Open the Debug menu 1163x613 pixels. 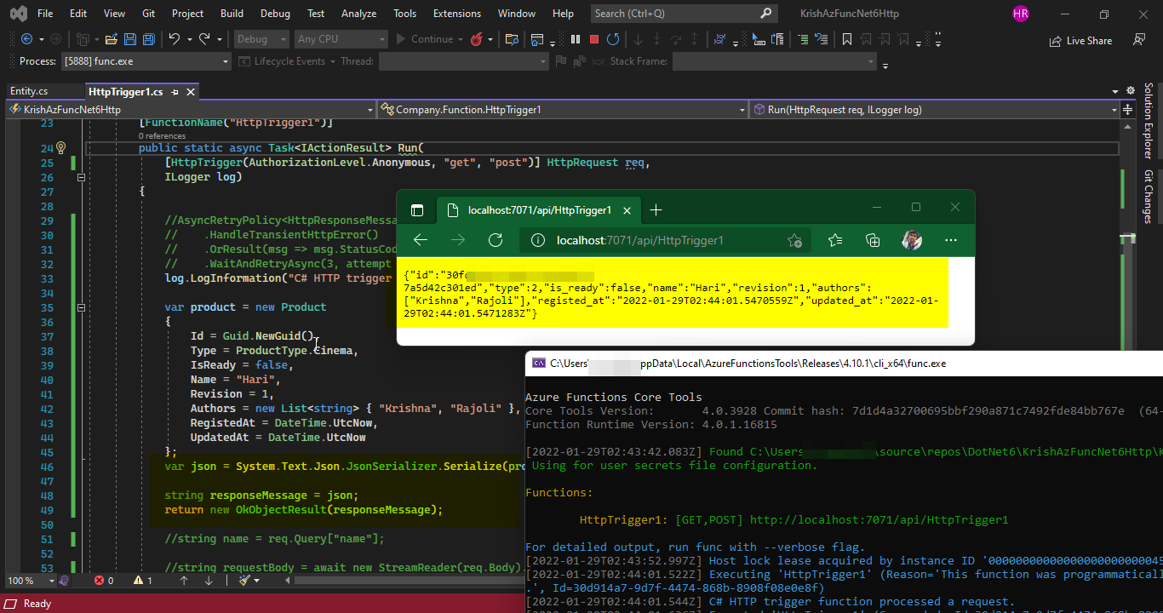pos(275,14)
